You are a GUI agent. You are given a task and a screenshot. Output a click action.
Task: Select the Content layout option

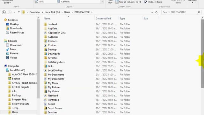[63, 2]
